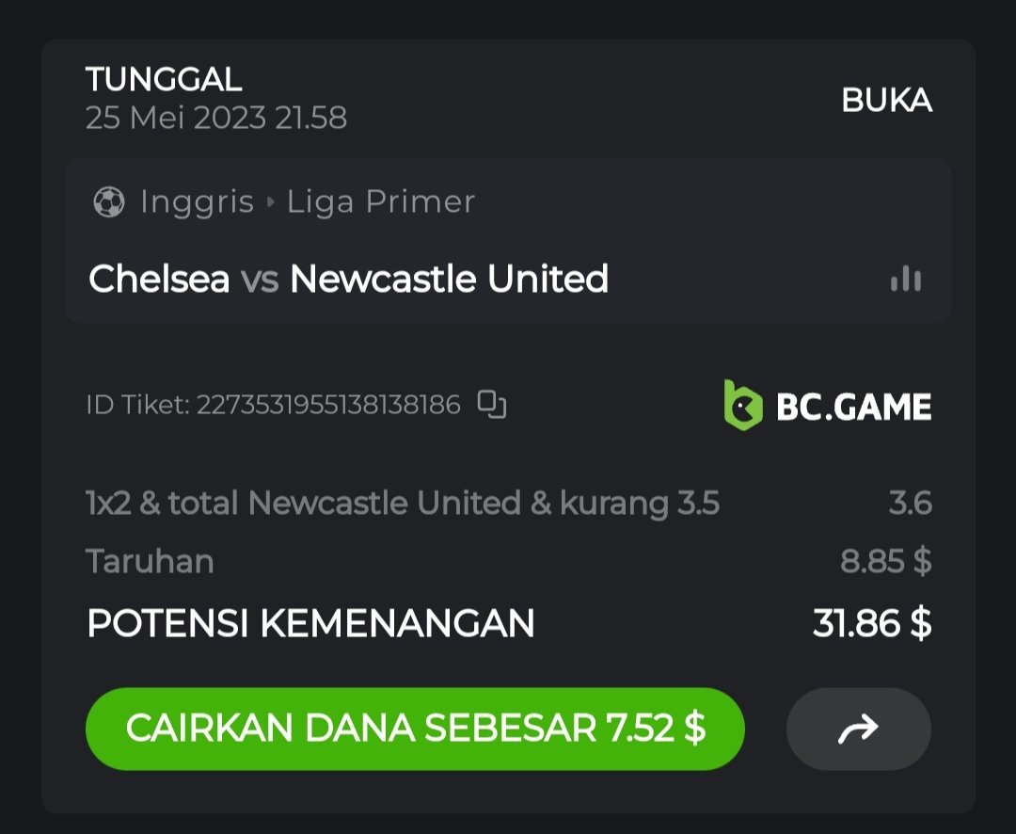Click the TUNGGAL bet type heading
Viewport: 1016px width, 834px height.
pyautogui.click(x=164, y=80)
